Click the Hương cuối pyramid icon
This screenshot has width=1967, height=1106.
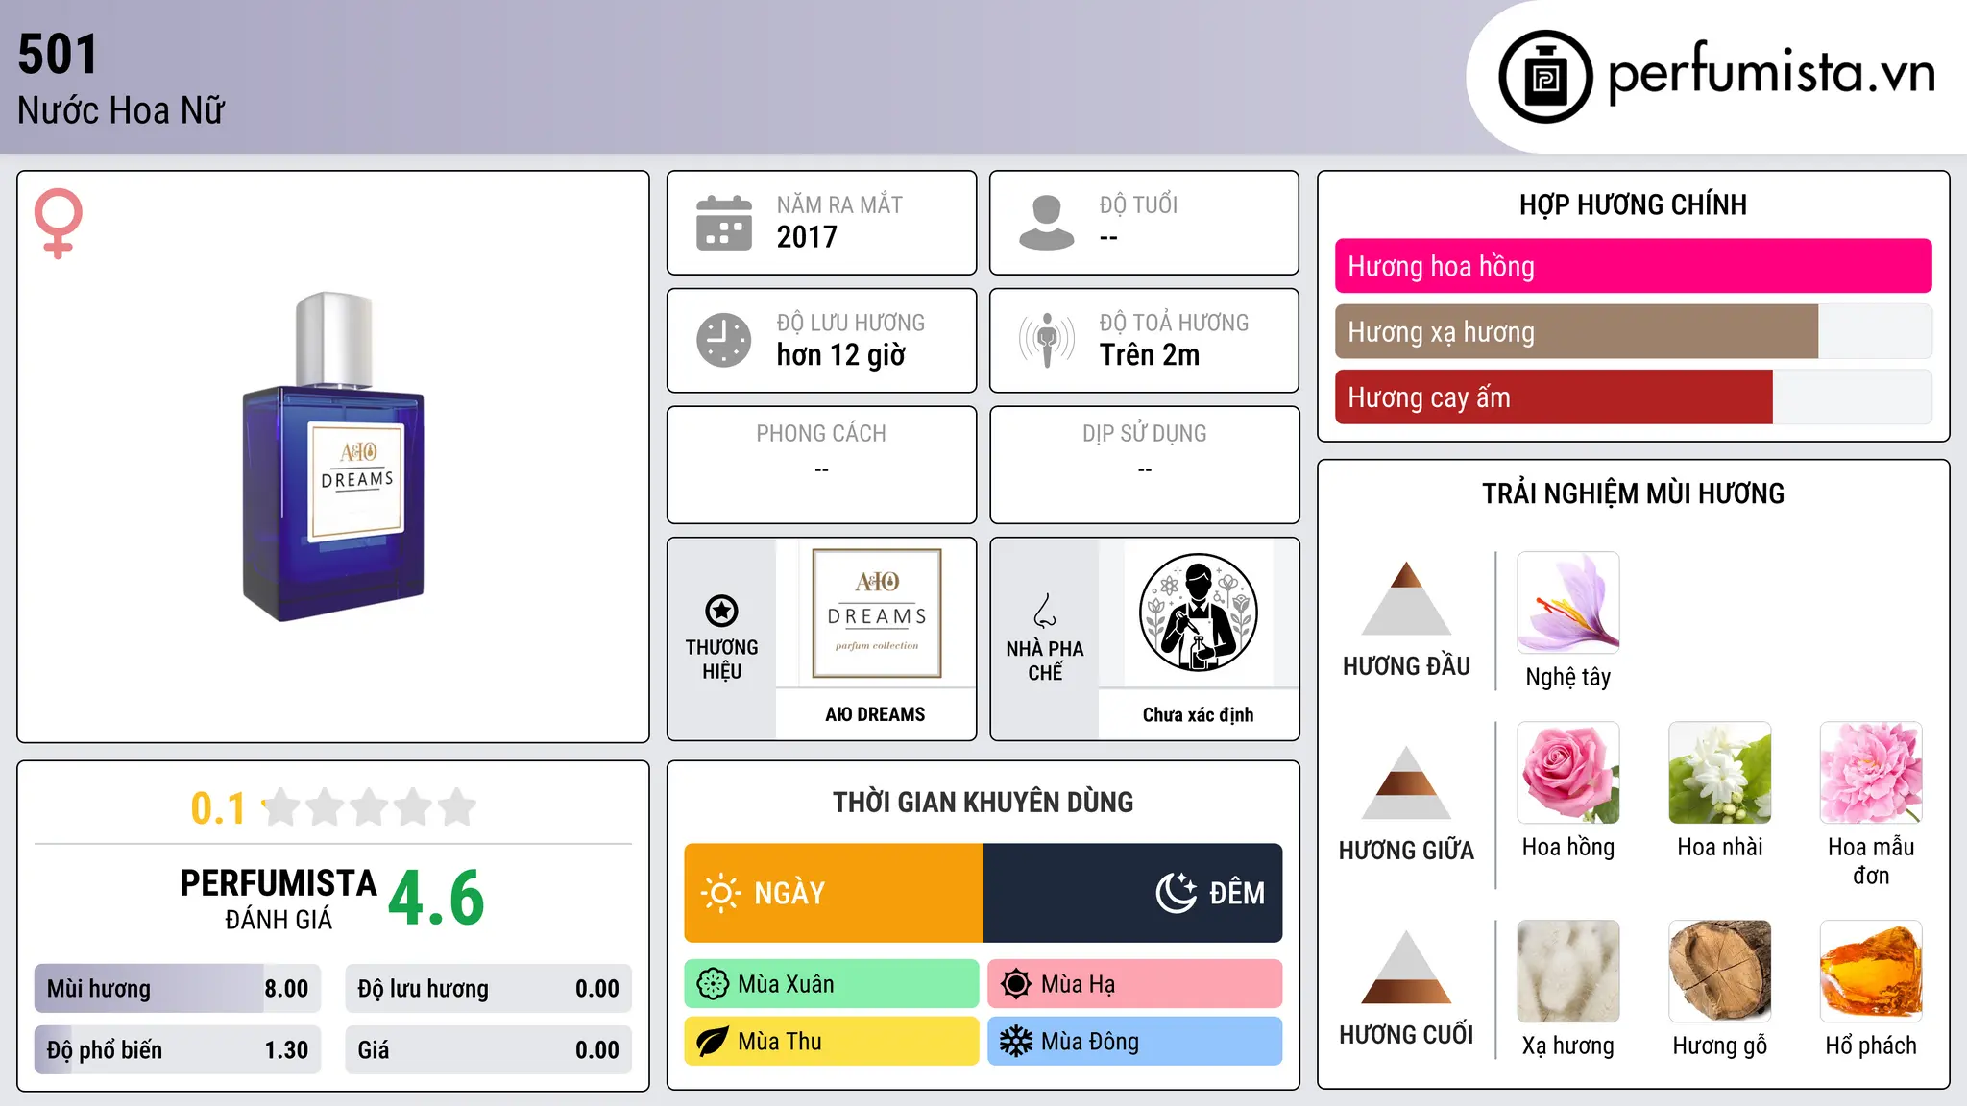(1406, 967)
